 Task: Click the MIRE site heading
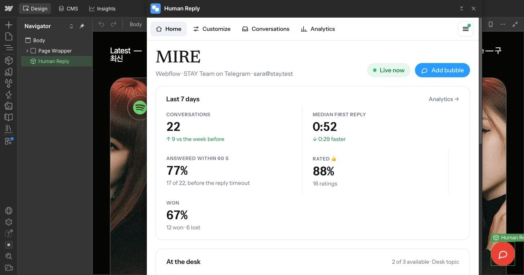178,57
